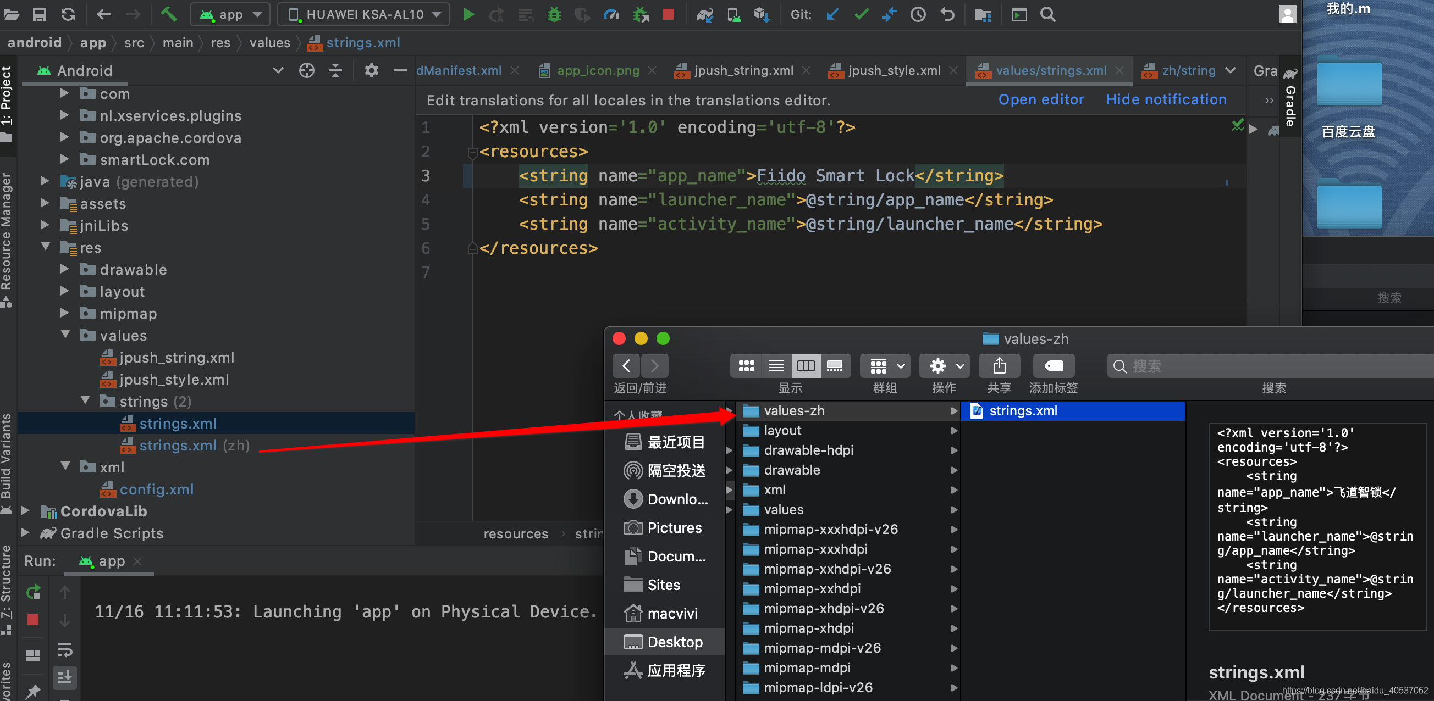Click the Git update project arrow
The height and width of the screenshot is (701, 1434).
pyautogui.click(x=832, y=14)
